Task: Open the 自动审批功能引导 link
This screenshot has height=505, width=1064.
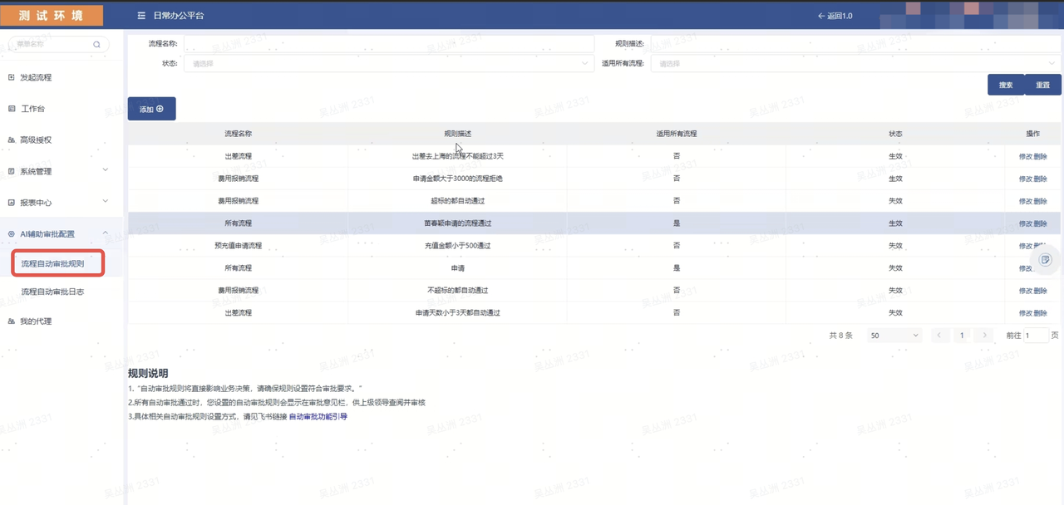Action: 318,417
